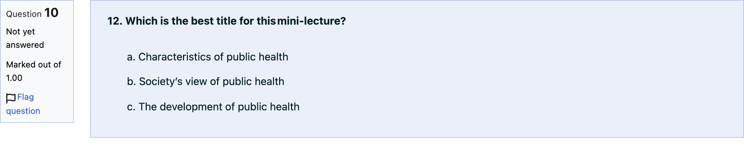Click the 1.00 mark value
Image resolution: width=744 pixels, height=149 pixels.
point(14,78)
